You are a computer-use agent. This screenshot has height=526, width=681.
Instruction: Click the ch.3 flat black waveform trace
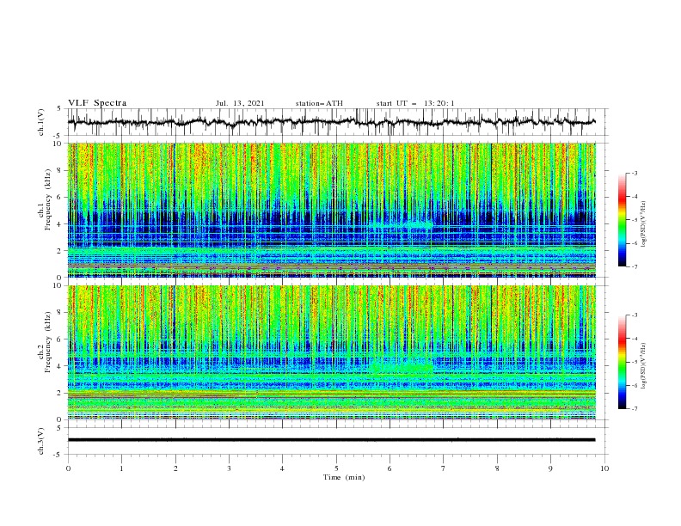tap(331, 440)
